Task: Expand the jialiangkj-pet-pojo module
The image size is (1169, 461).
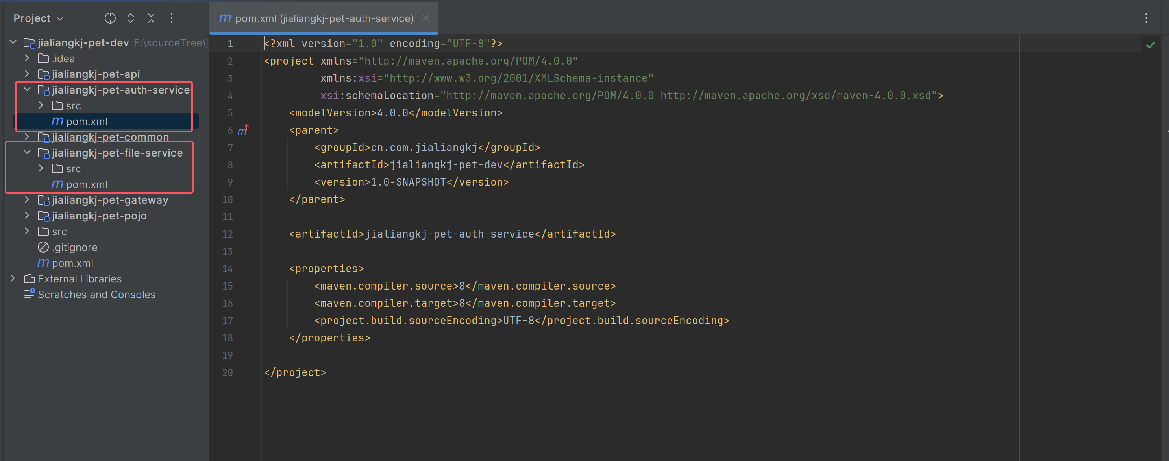Action: 27,216
